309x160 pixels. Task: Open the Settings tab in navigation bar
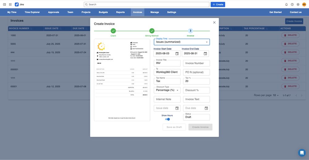[x=172, y=12]
